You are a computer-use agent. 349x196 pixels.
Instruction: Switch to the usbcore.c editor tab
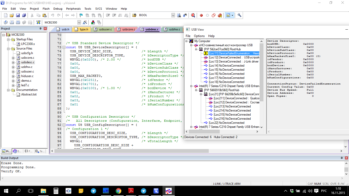tap(126, 29)
